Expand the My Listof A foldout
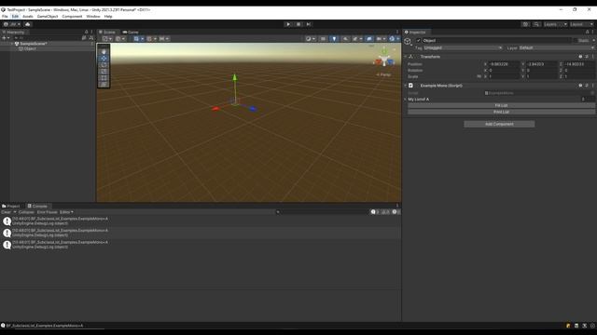The image size is (597, 335). point(406,100)
